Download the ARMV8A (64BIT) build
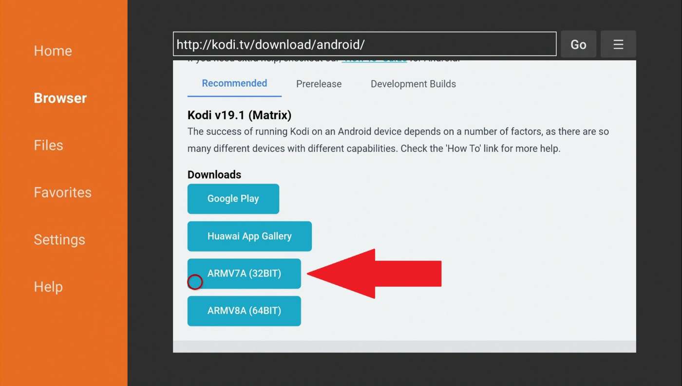 click(244, 311)
